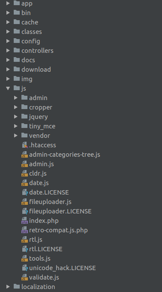Image resolution: width=162 pixels, height=292 pixels.
Task: Click the vendor subfolder icon
Action: pos(24,135)
